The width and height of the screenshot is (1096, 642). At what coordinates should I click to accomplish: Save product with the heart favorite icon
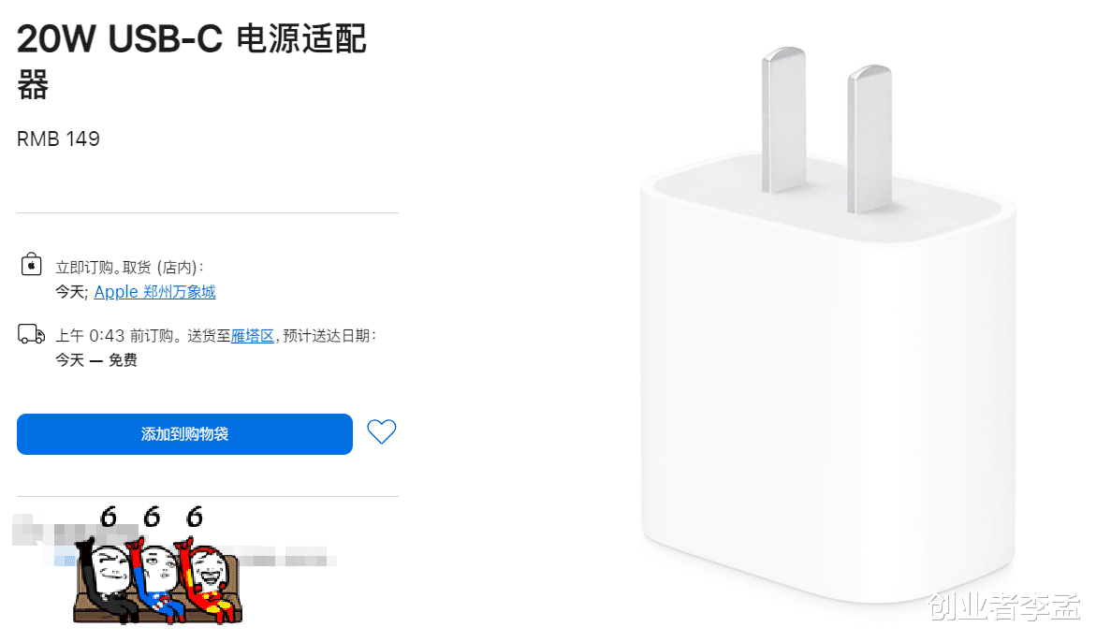382,431
